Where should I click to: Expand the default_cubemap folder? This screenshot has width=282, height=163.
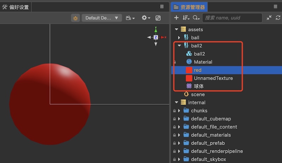(x=179, y=119)
